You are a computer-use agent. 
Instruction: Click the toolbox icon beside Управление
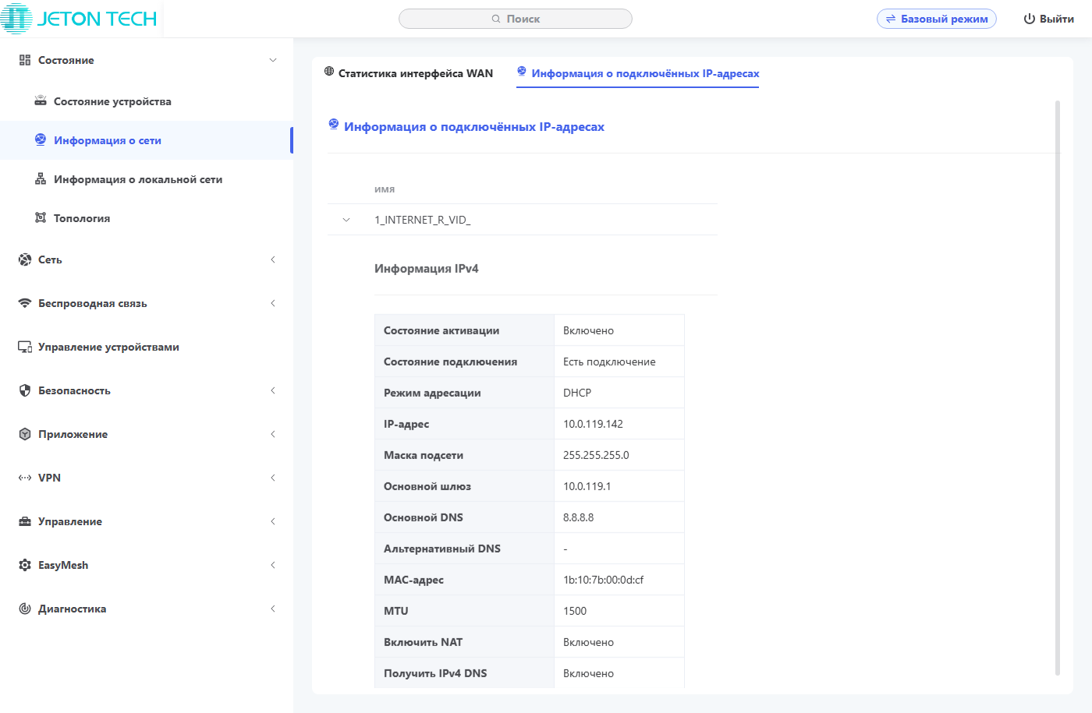(x=25, y=521)
